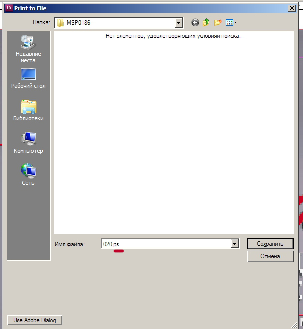Screen dimensions: 303x329
Task: Select Компьютер in the places bar
Action: click(x=28, y=143)
